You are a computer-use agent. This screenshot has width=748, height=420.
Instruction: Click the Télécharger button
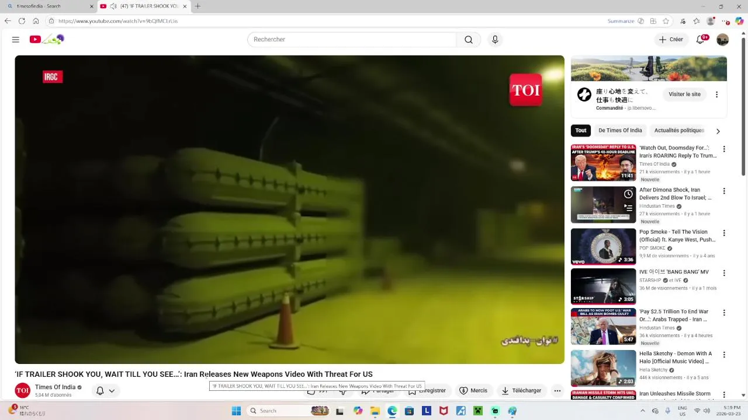pos(521,391)
